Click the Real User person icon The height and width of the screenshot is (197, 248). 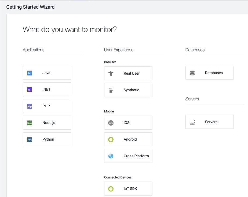111,74
